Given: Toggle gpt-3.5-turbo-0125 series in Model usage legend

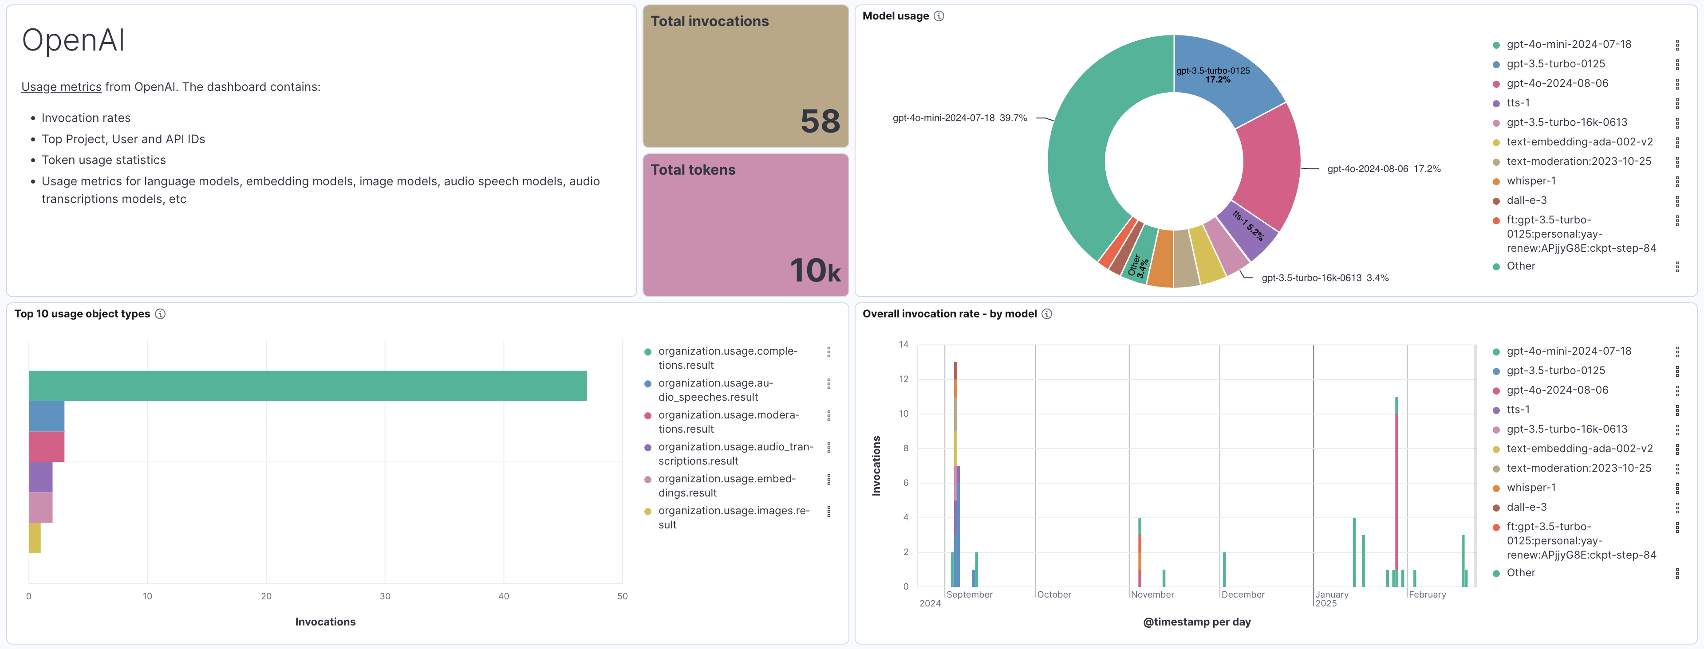Looking at the screenshot, I should click(1555, 64).
